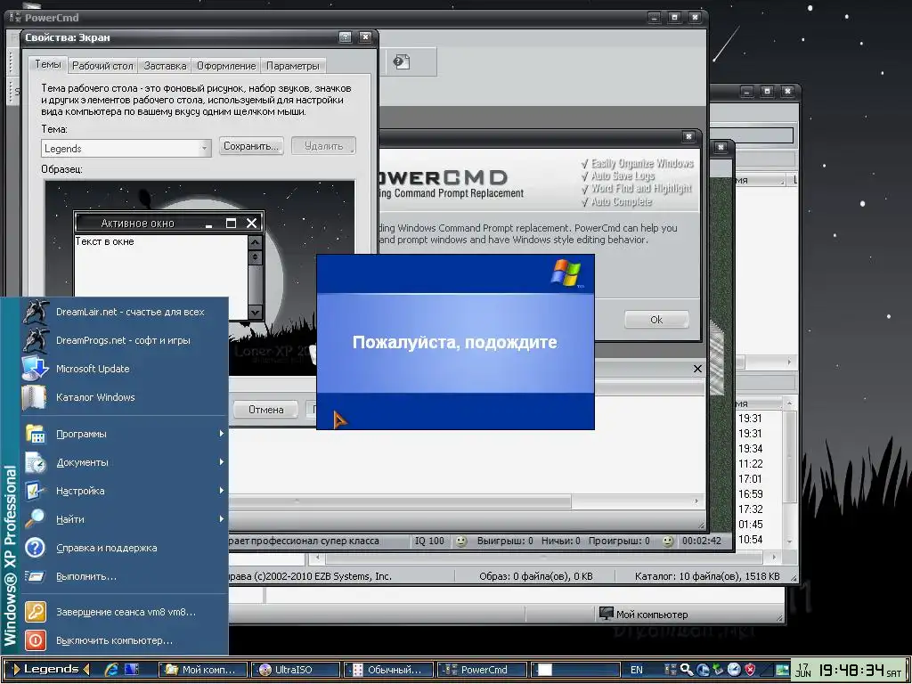Viewport: 912px width, 684px height.
Task: Click Ok in PowerCmd about dialog
Action: (656, 320)
